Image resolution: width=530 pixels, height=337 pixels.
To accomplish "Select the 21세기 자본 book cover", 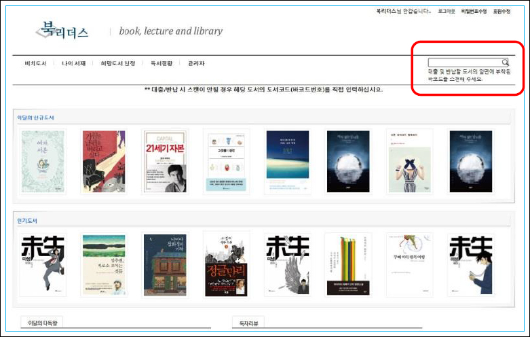I will [166, 162].
